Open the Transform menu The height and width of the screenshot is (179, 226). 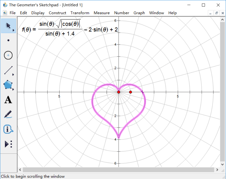click(x=80, y=13)
